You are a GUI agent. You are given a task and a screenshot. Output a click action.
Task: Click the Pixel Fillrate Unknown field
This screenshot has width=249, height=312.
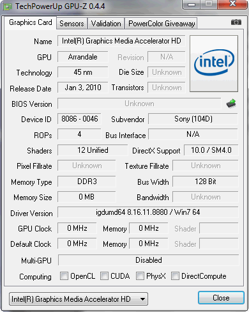click(87, 166)
